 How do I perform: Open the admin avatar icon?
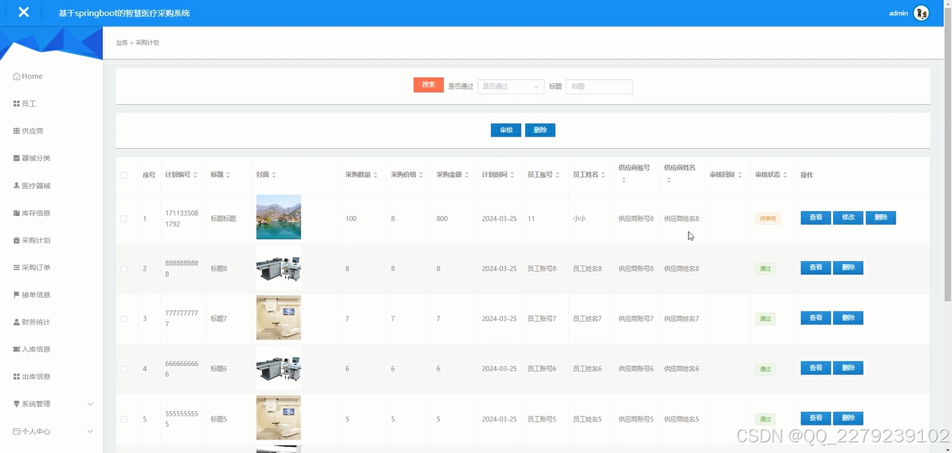[921, 12]
